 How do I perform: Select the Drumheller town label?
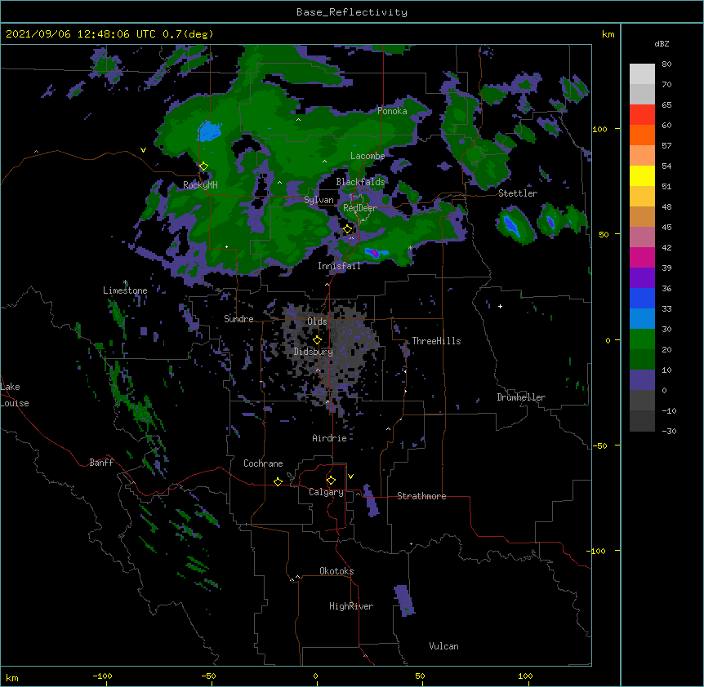coord(521,397)
